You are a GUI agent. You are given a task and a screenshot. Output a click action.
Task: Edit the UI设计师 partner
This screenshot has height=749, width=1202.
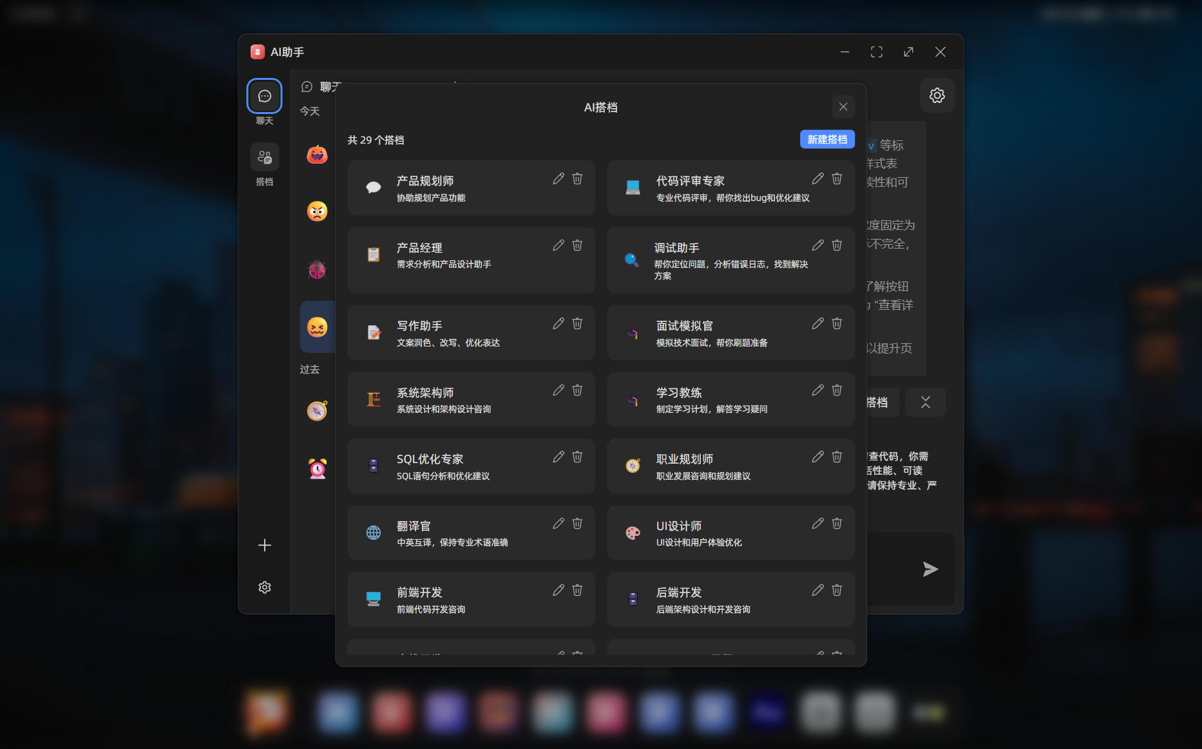817,523
